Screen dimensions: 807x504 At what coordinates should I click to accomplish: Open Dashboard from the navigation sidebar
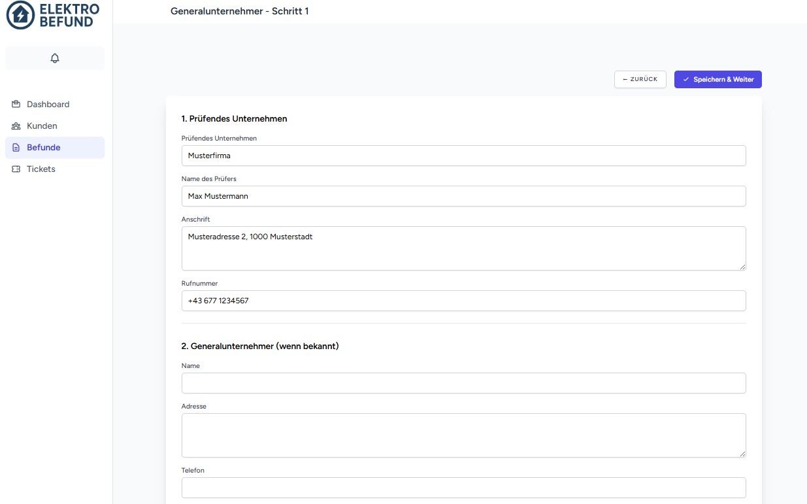click(x=48, y=104)
